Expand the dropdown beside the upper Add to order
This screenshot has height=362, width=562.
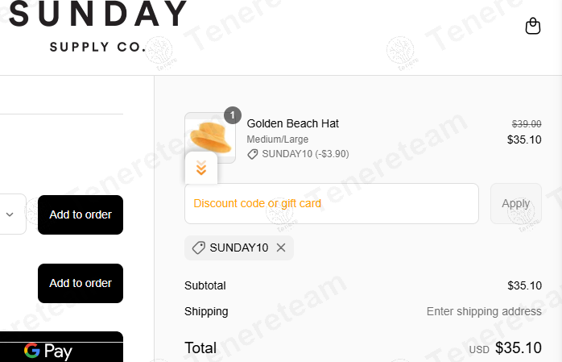click(x=10, y=214)
